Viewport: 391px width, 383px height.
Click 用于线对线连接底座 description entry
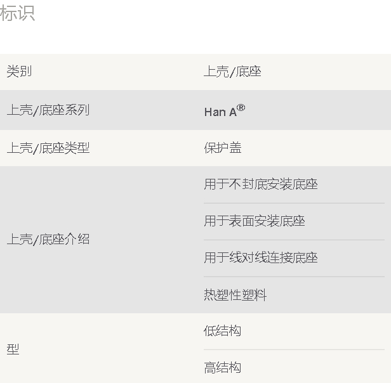click(261, 257)
